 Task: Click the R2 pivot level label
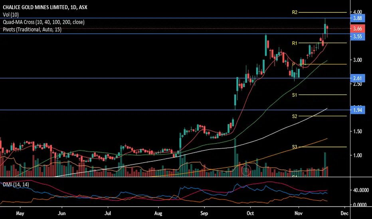click(295, 12)
